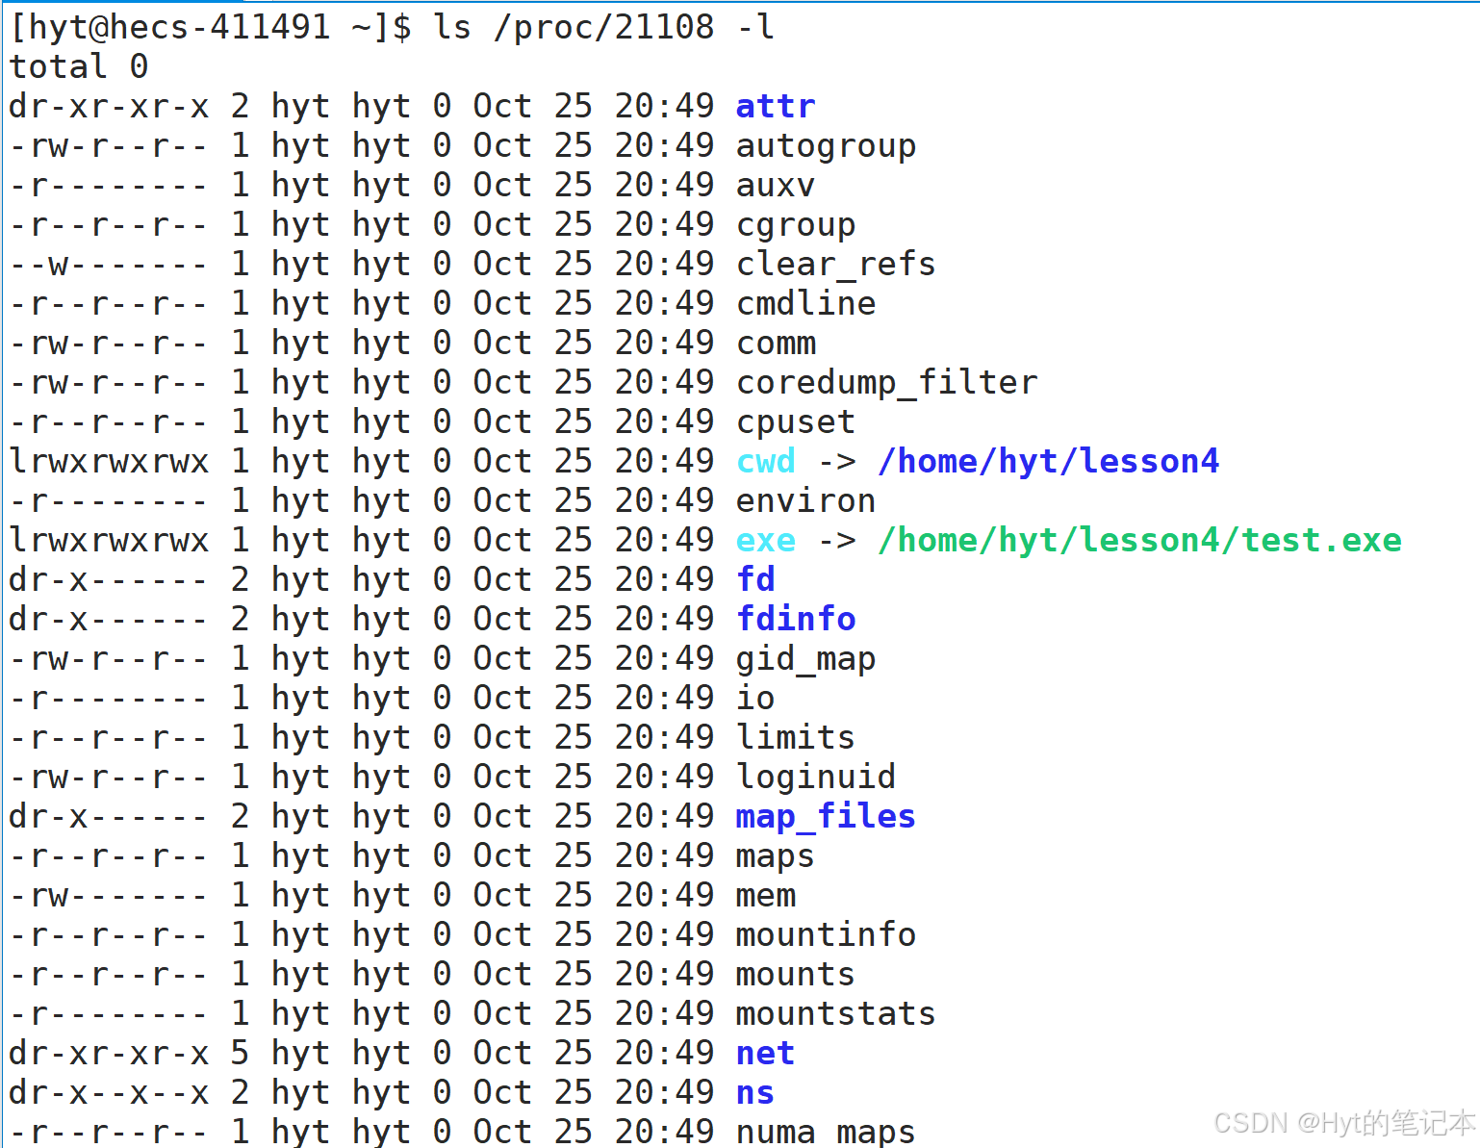
Task: Select the 'mem' file name
Action: click(766, 895)
